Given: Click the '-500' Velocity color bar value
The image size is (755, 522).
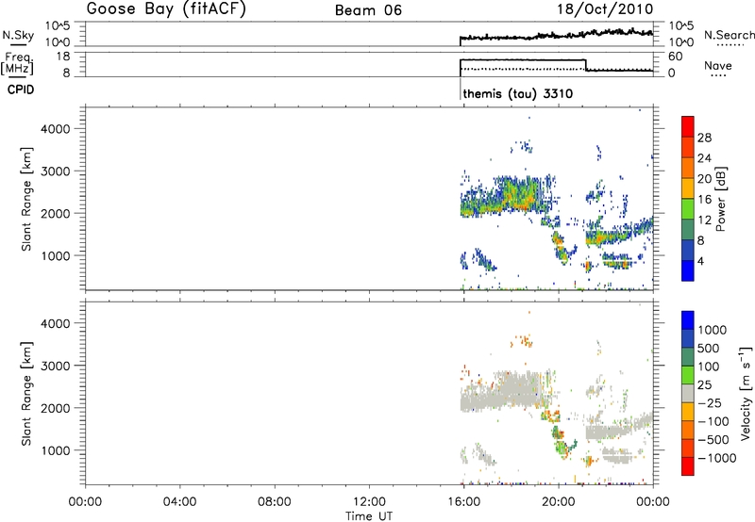Looking at the screenshot, I should pos(713,439).
